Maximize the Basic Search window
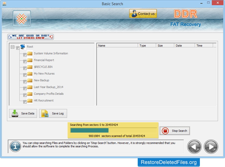The width and height of the screenshot is (225, 167). tap(208, 3)
